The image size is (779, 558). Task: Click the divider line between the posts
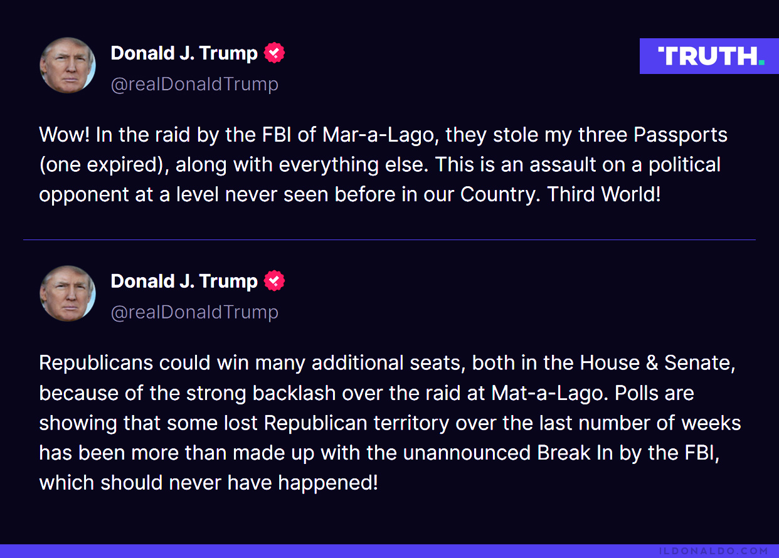pos(389,240)
